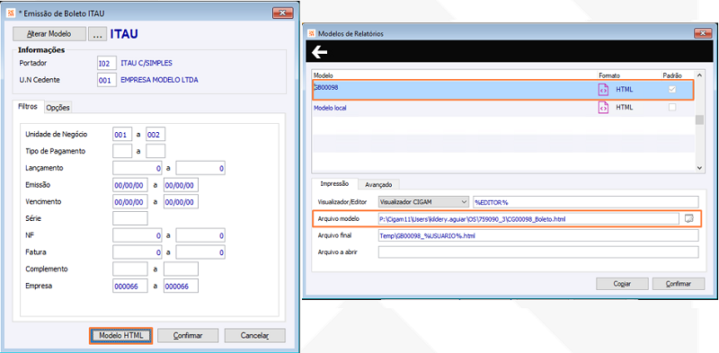Click the NF start field
The image size is (719, 353).
click(138, 235)
